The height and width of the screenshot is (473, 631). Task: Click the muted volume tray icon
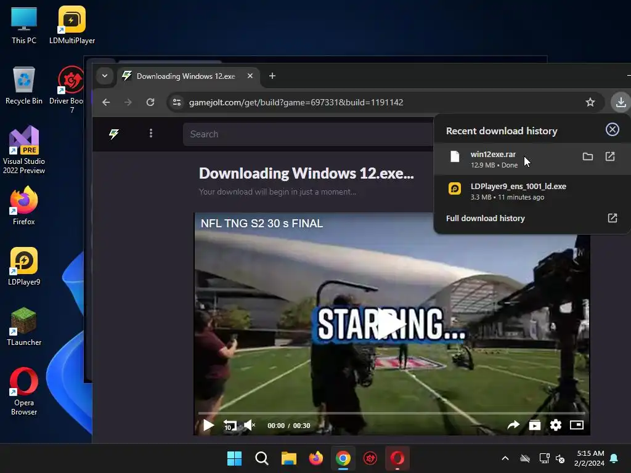point(560,458)
